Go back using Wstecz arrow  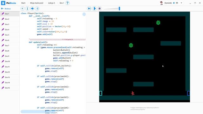pyautogui.click(x=6, y=9)
